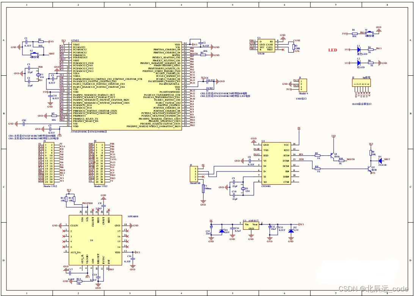Click the J1 Header 4 SWD connector

[x=303, y=85]
